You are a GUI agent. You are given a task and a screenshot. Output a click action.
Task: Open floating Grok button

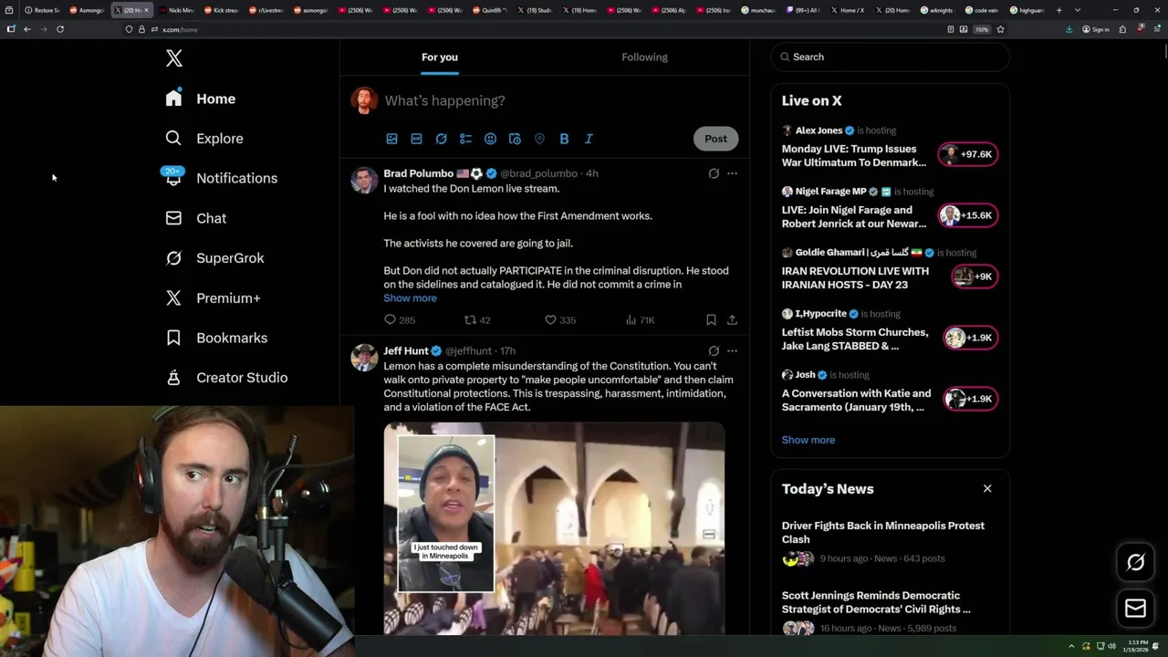[x=1135, y=563]
